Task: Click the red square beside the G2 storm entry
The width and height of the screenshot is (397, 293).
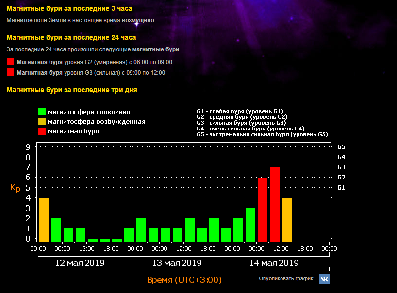Action: (x=11, y=62)
